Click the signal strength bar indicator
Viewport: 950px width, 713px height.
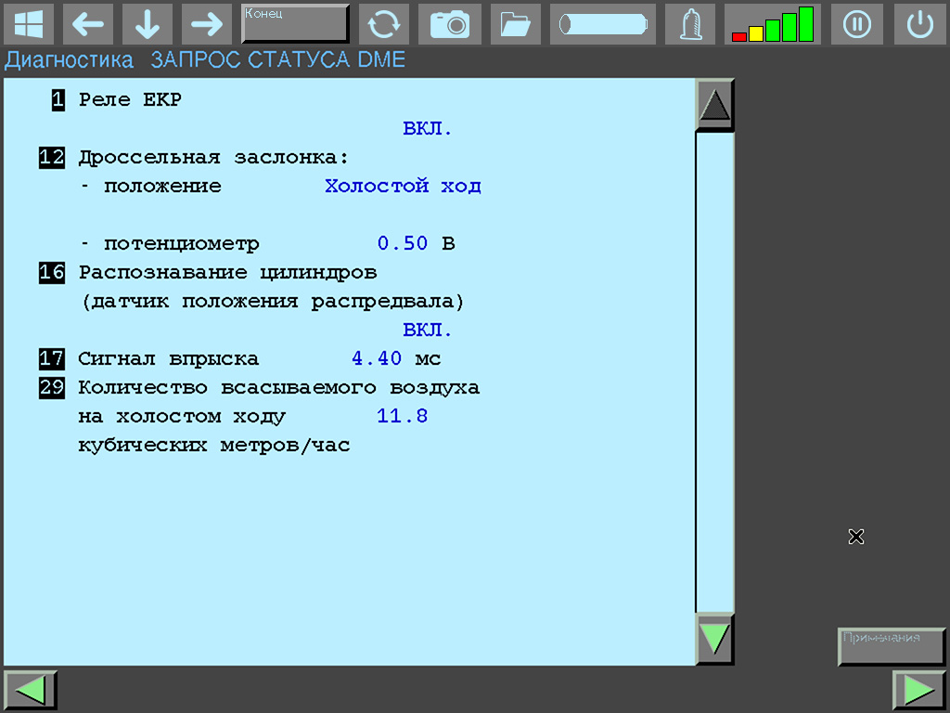tap(773, 24)
